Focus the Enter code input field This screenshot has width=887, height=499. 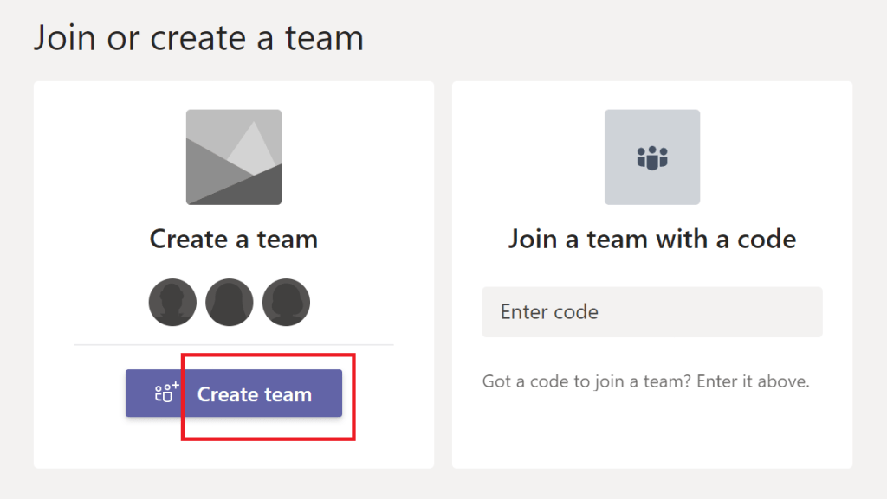coord(651,311)
